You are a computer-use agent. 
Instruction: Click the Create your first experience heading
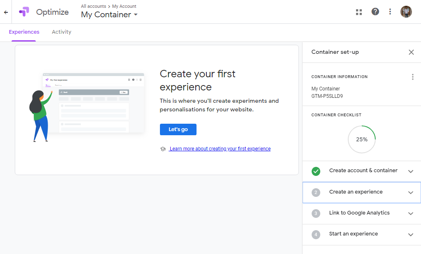[x=197, y=80]
